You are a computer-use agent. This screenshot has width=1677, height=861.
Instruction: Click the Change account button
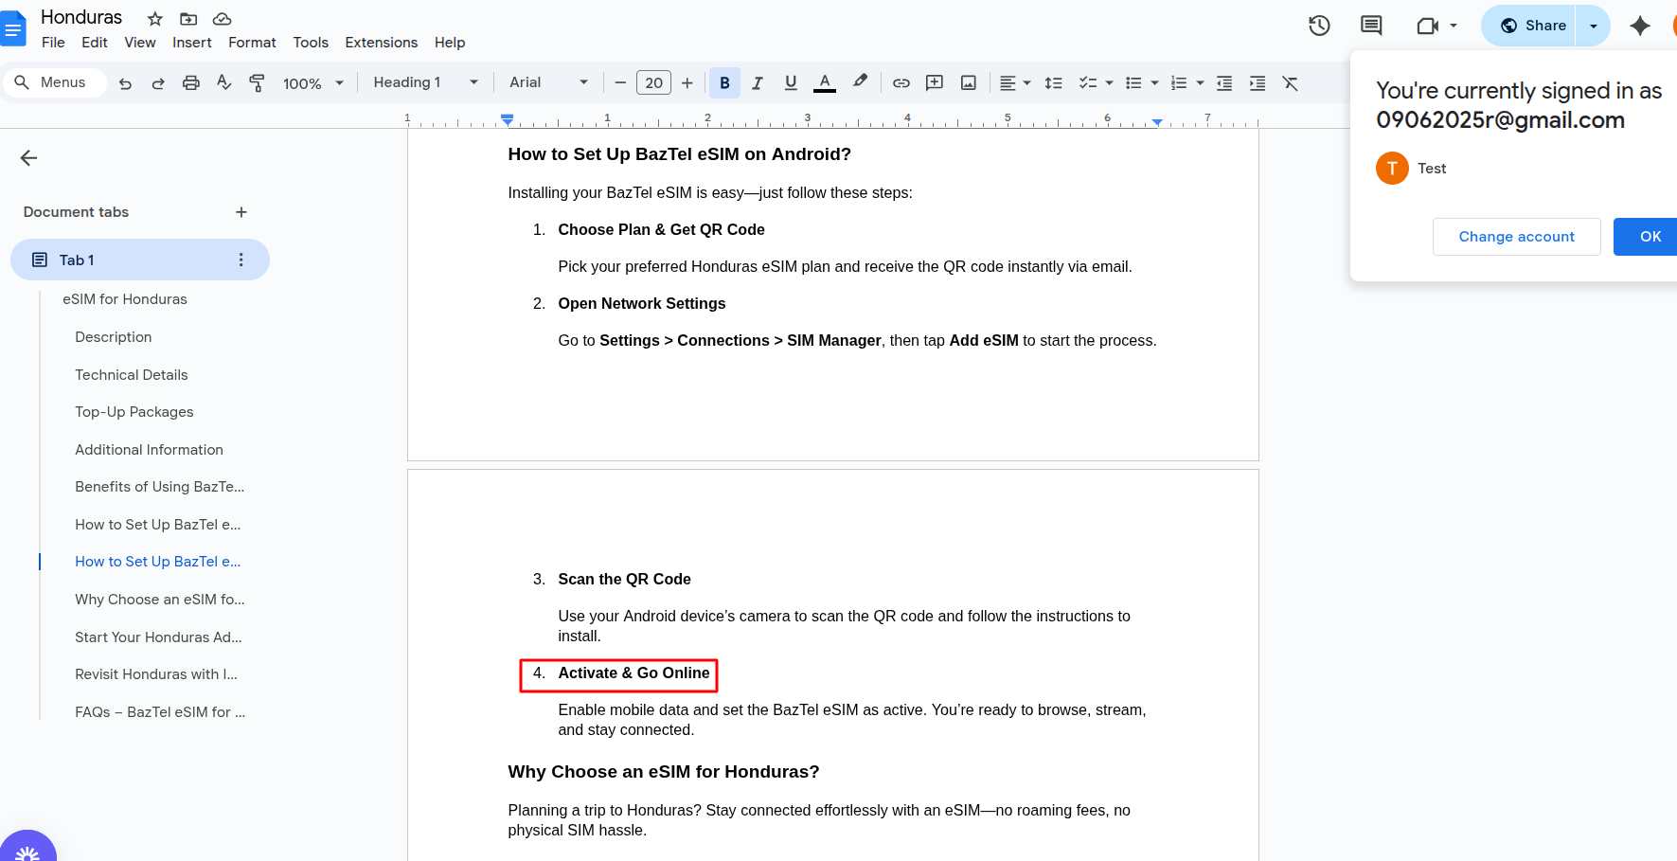pos(1516,237)
